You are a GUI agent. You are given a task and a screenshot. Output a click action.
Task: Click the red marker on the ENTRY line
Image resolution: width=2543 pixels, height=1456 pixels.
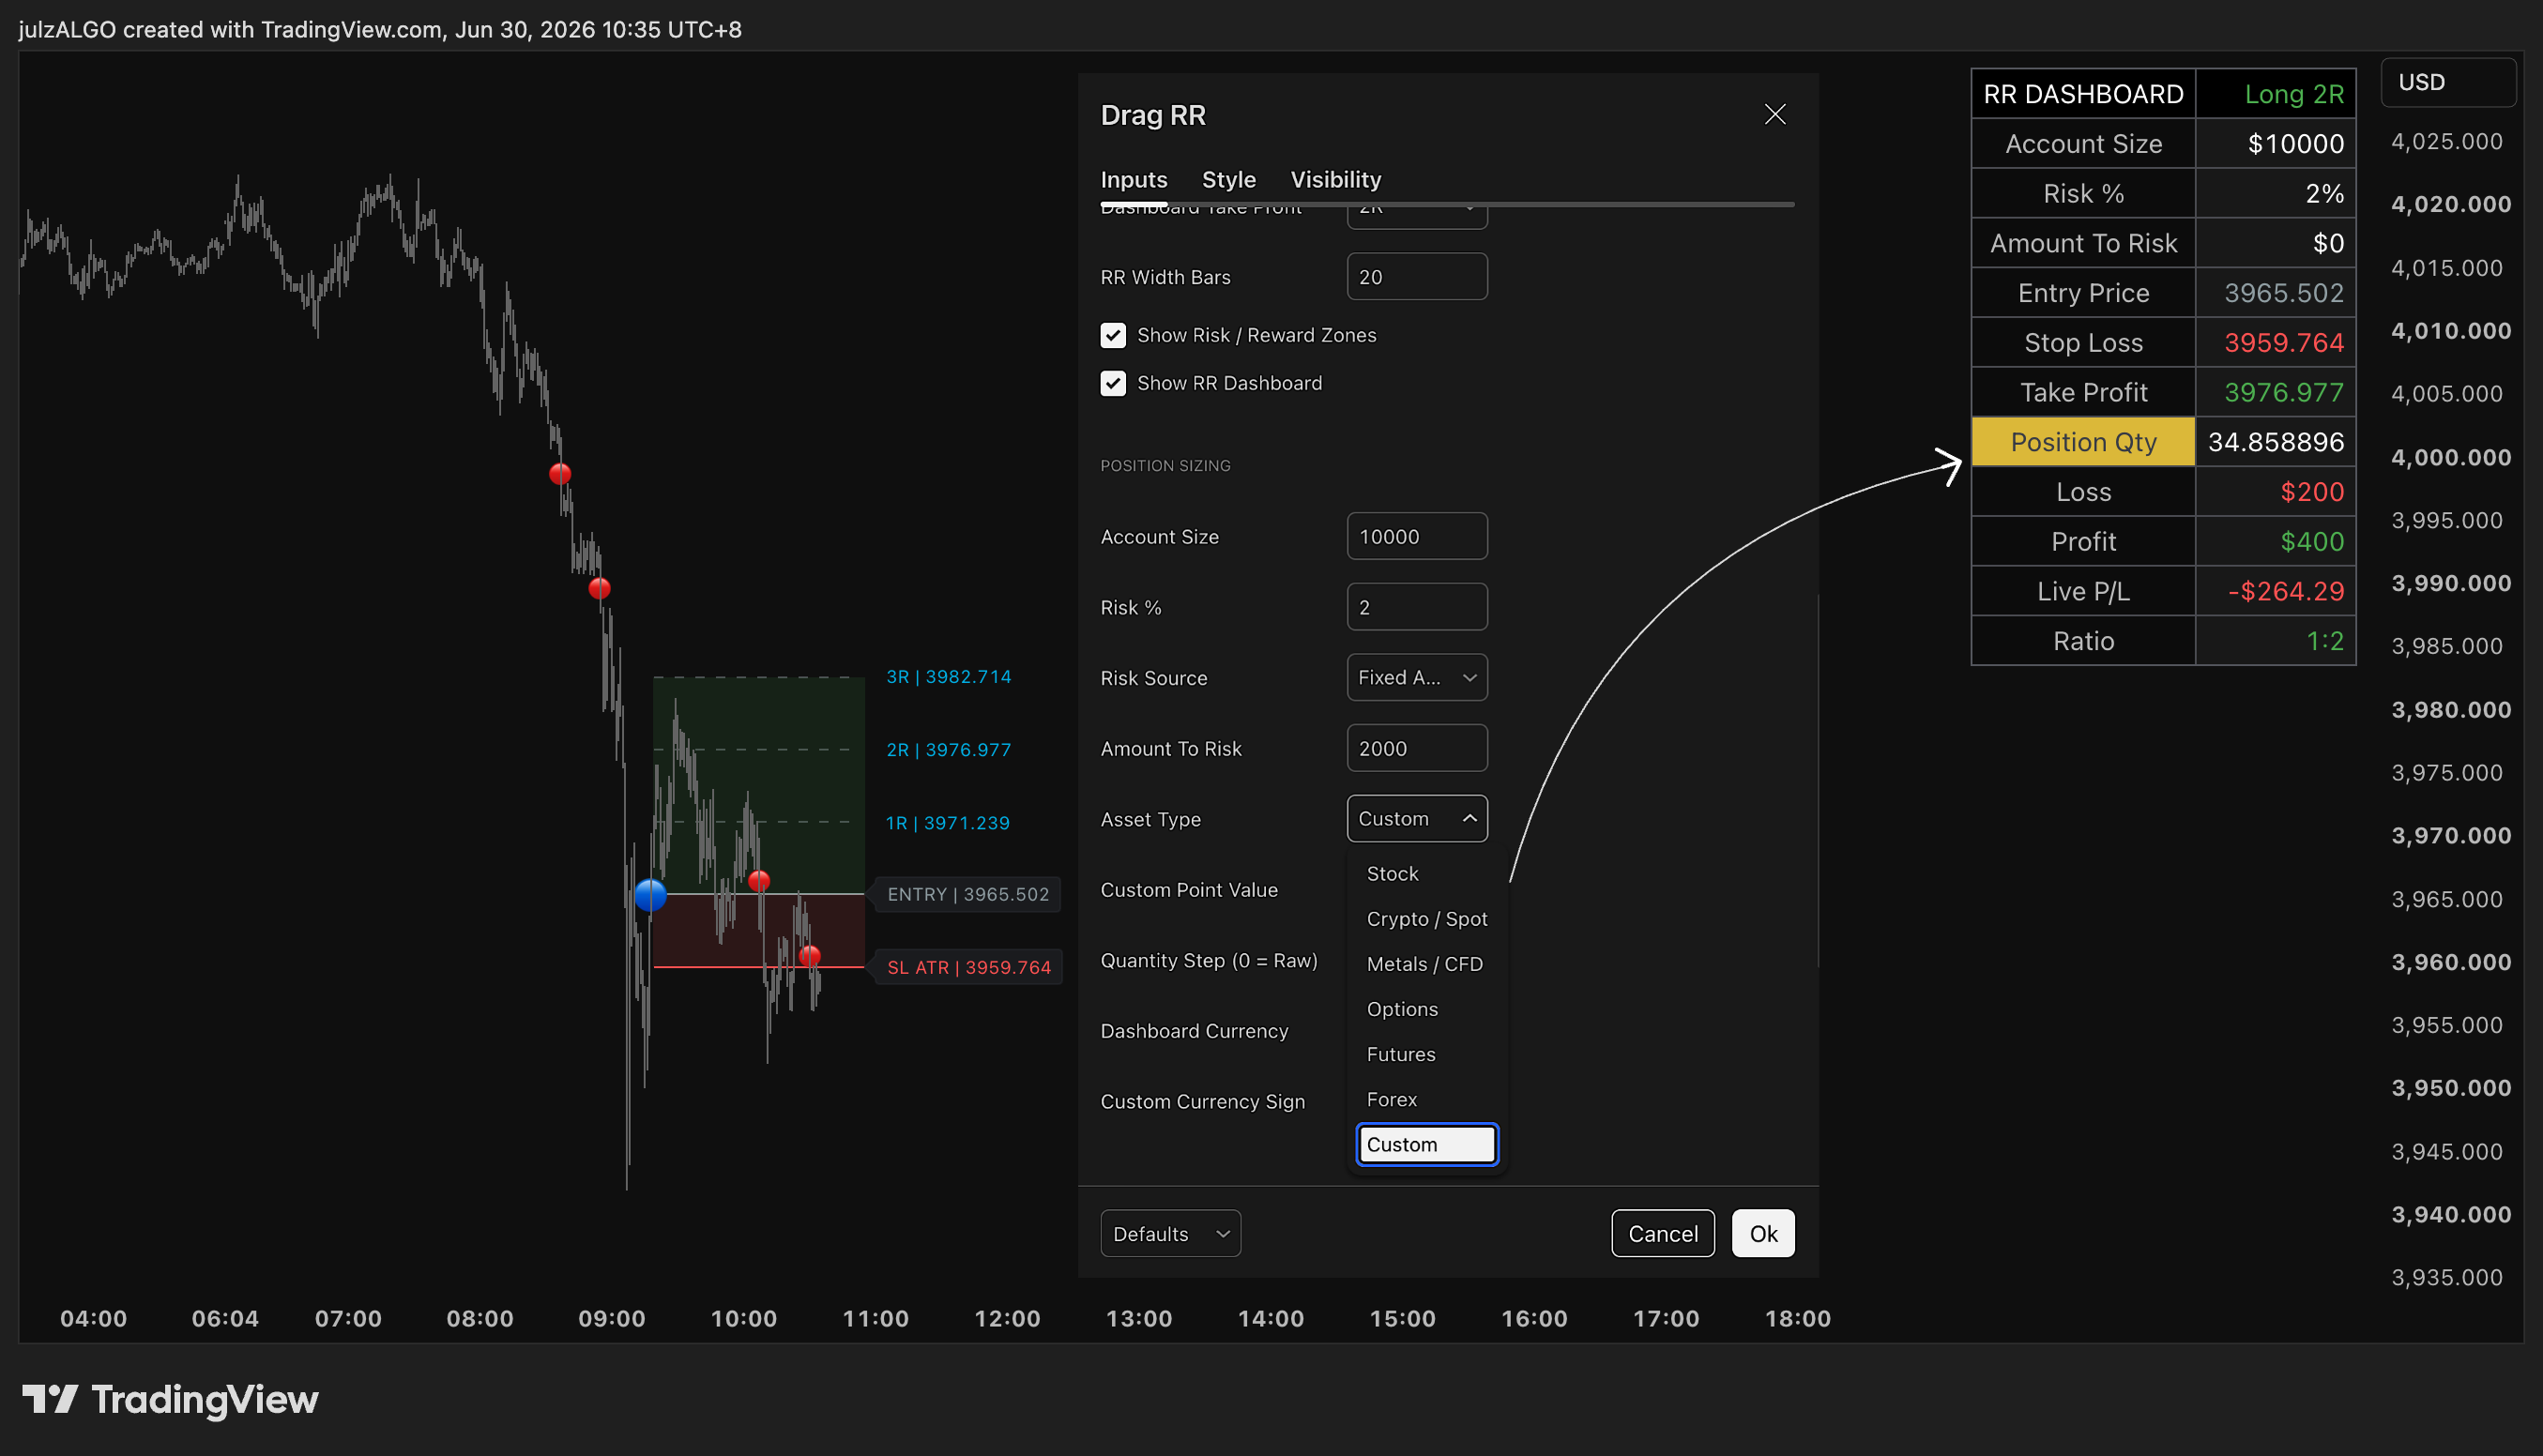click(x=759, y=881)
